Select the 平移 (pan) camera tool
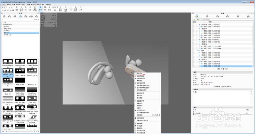 45,8
